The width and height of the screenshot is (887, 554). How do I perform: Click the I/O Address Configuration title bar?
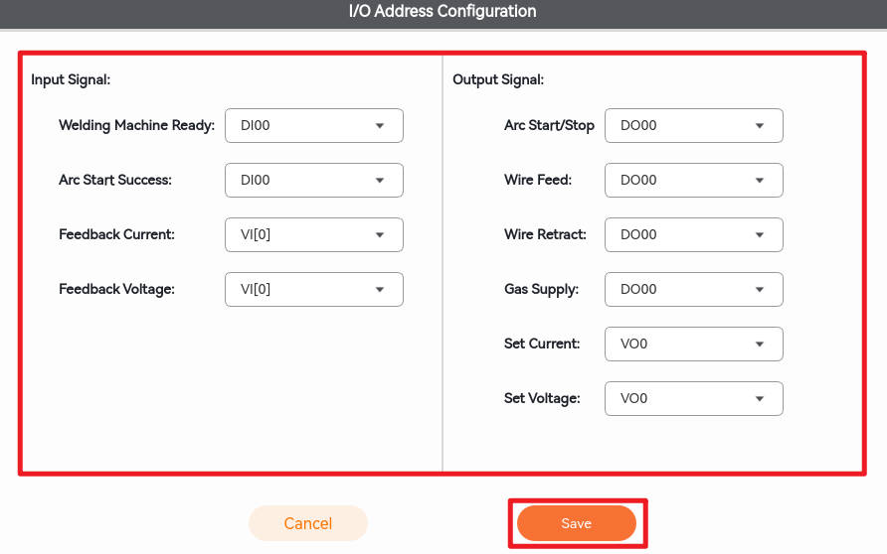pos(443,12)
